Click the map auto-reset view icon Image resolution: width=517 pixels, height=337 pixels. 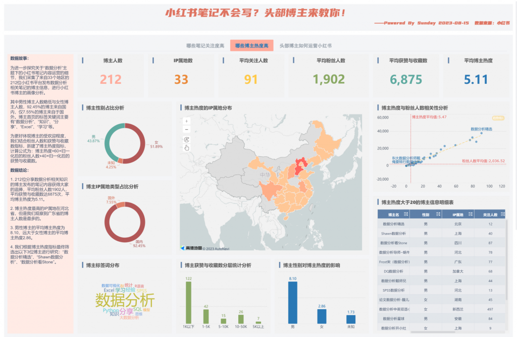(186, 139)
